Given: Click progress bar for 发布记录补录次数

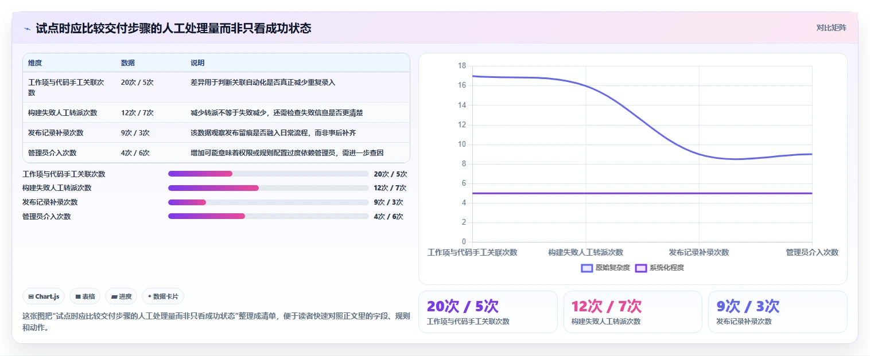Looking at the screenshot, I should (x=268, y=202).
